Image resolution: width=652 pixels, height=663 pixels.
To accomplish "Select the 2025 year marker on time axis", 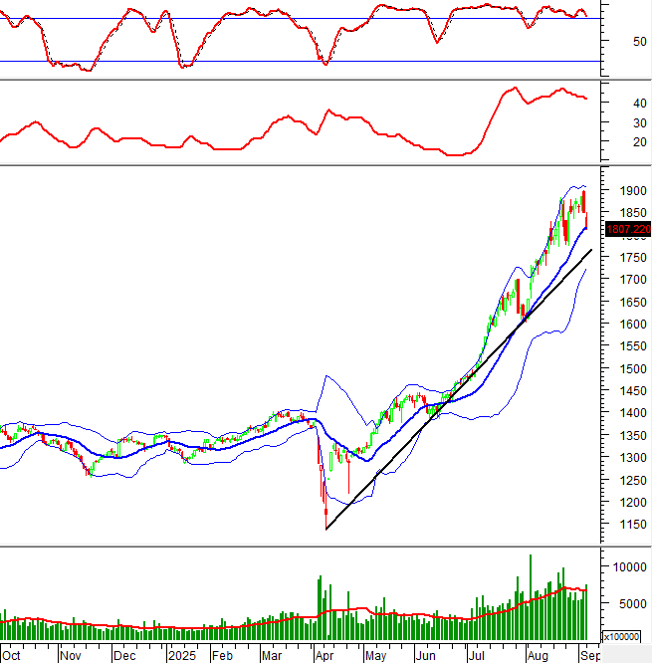I will [x=181, y=656].
